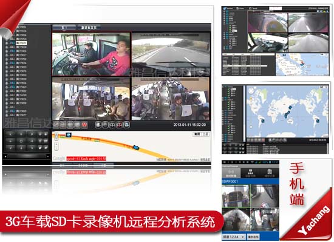Click fourth icon in left video toolbar group
The image size is (334, 242).
(x=77, y=125)
